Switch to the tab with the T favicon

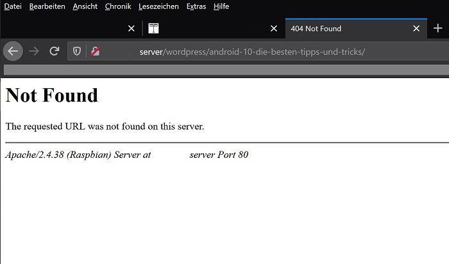click(x=214, y=28)
